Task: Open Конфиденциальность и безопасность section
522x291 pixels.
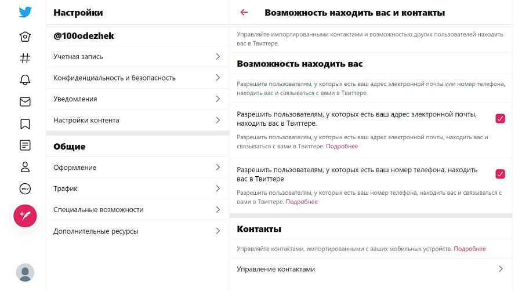Action: tap(137, 78)
